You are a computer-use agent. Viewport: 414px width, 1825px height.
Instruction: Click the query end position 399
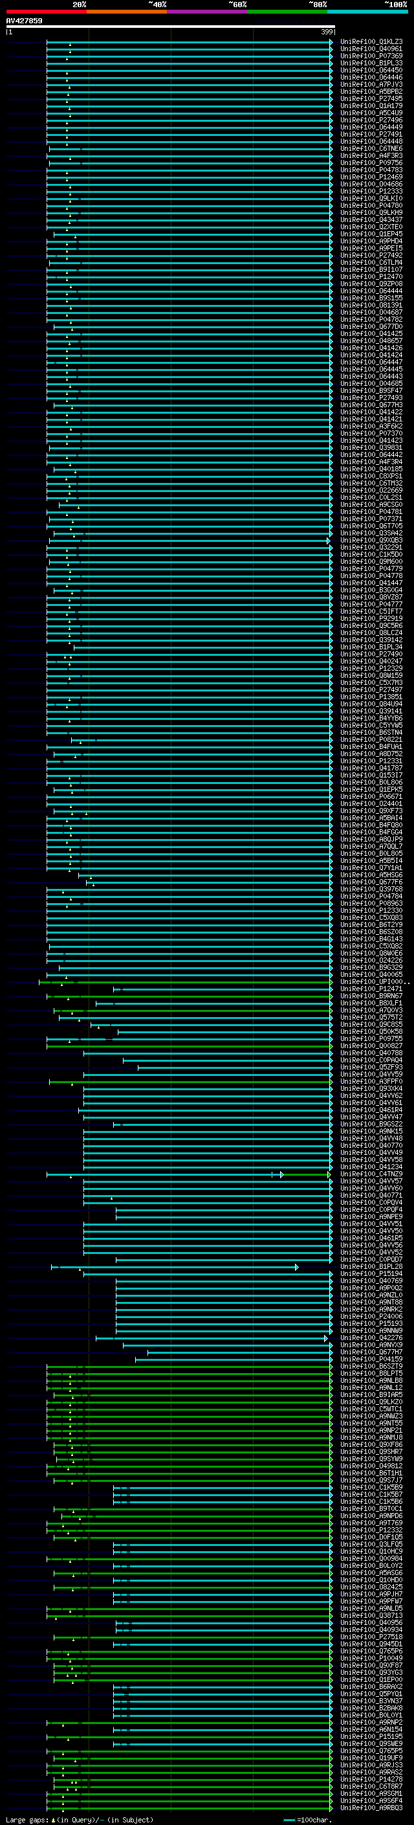[x=326, y=32]
